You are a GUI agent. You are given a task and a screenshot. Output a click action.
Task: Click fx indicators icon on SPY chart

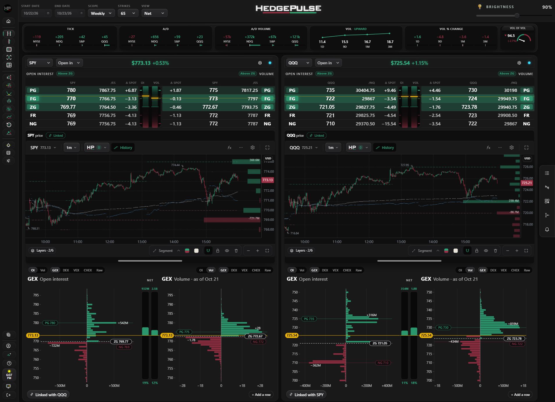[229, 147]
